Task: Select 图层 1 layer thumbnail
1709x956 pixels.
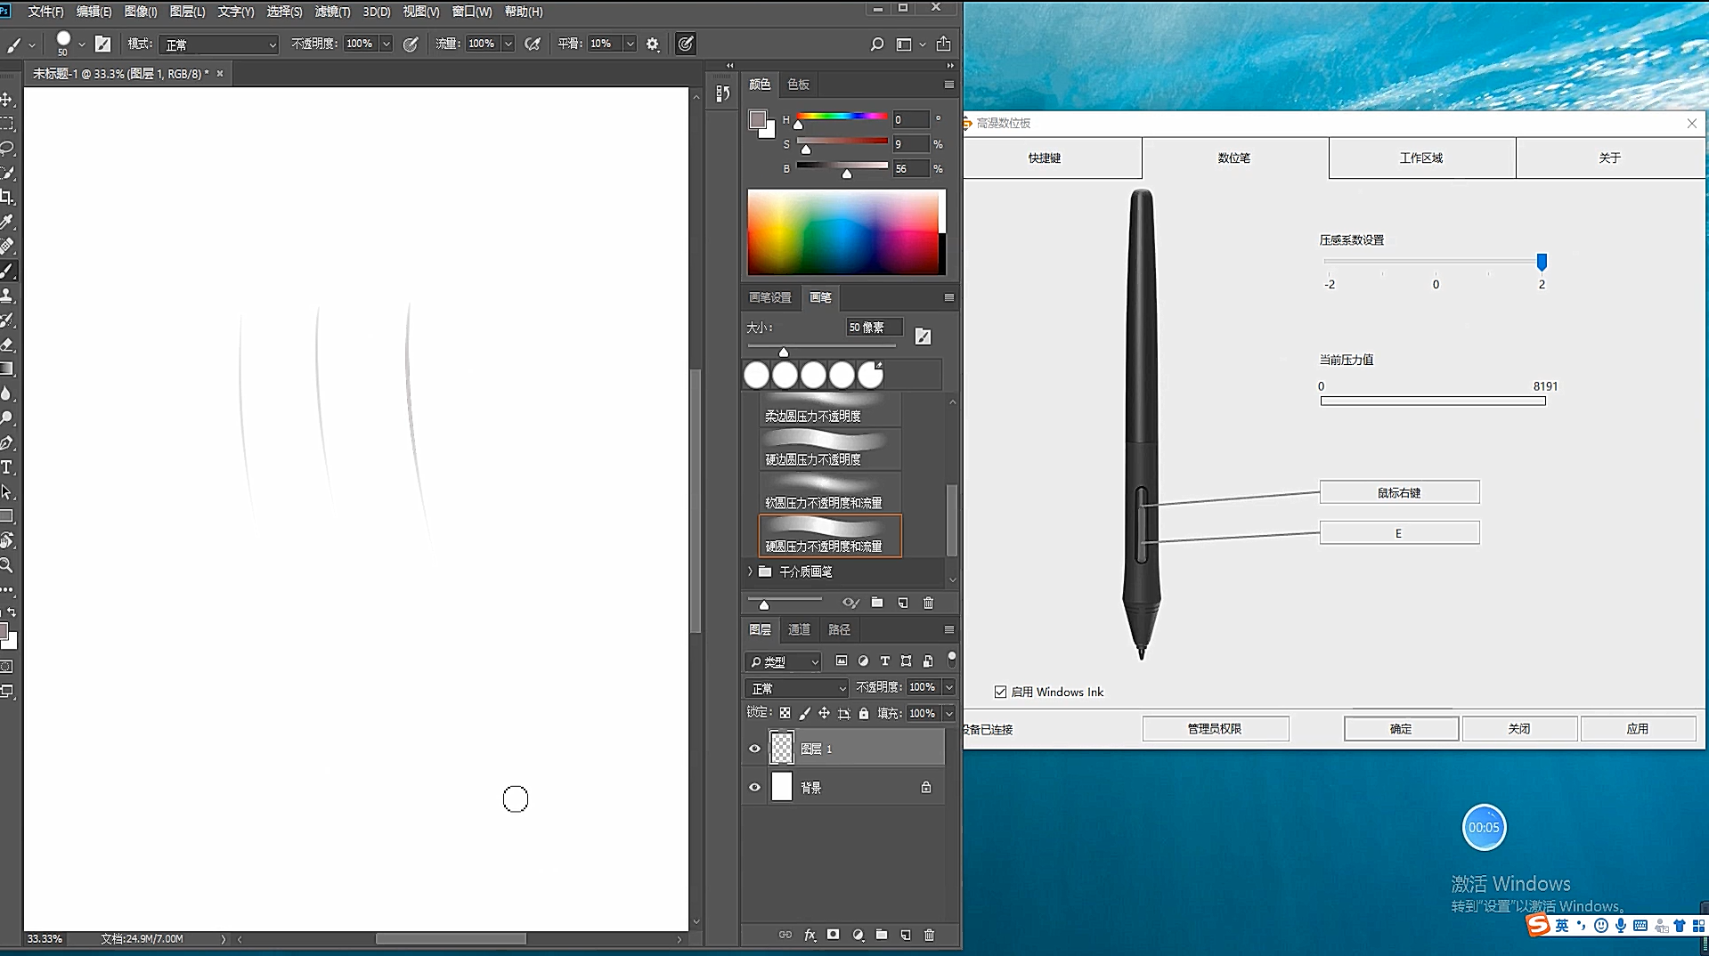Action: click(x=781, y=748)
